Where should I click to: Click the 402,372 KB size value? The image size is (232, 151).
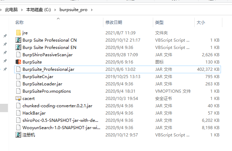208,69
